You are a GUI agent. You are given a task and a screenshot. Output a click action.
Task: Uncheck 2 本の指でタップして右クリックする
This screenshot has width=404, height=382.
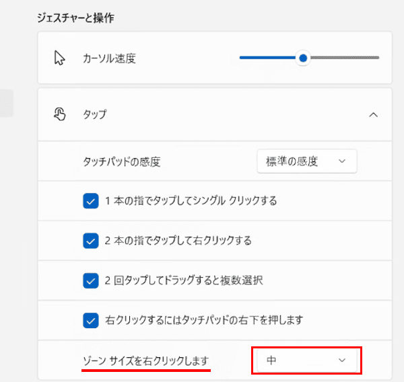pyautogui.click(x=91, y=241)
